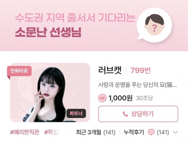Click the review chat bubble icon

pyautogui.click(x=152, y=132)
